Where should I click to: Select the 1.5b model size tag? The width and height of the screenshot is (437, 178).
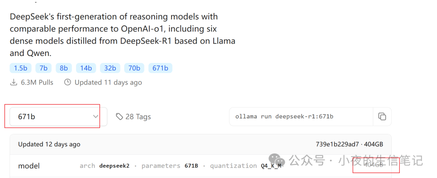coord(20,68)
